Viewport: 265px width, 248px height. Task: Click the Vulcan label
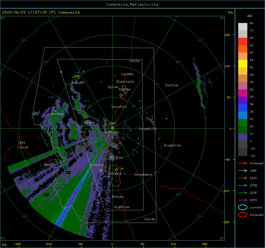click(150, 219)
